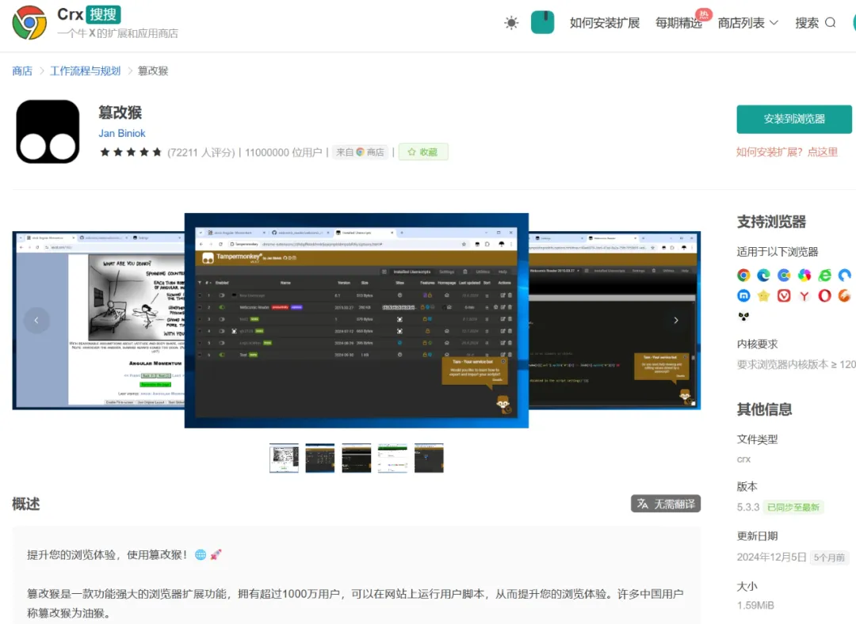Go to next screenshot with right arrow
The width and height of the screenshot is (856, 624).
[x=676, y=320]
